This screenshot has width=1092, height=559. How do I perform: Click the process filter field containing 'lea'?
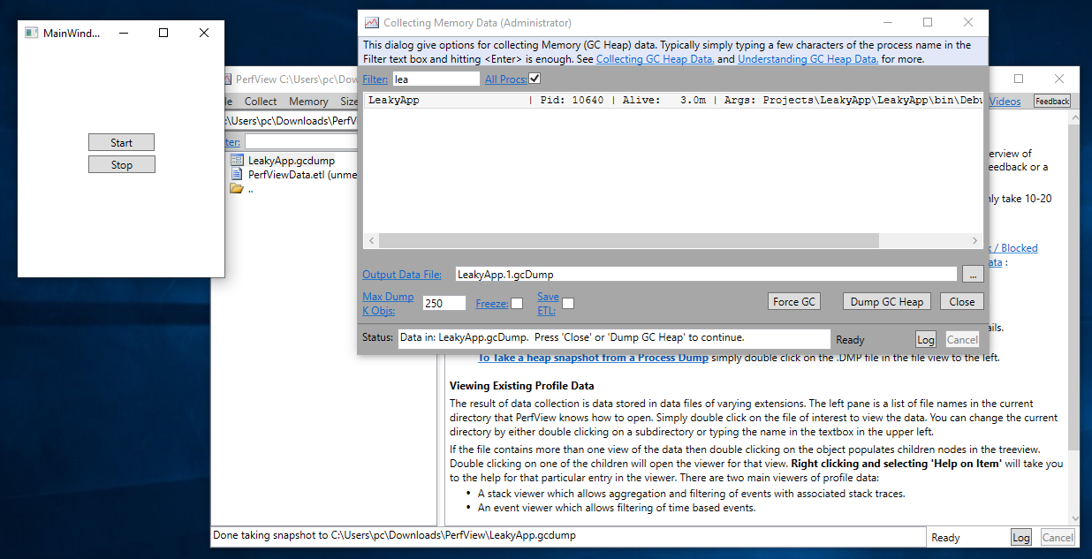click(436, 79)
